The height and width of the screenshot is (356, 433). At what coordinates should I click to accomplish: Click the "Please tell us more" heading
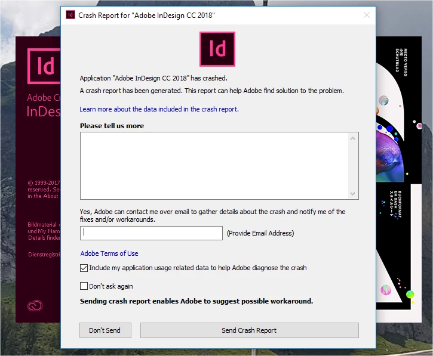pyautogui.click(x=112, y=126)
